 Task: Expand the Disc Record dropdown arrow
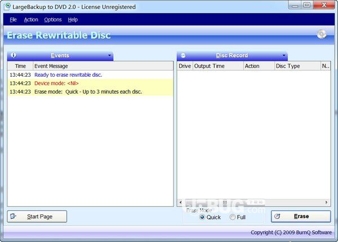(x=284, y=56)
